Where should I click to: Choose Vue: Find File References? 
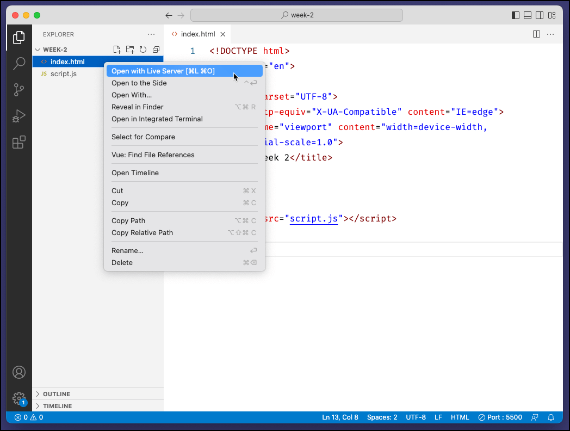184,155
